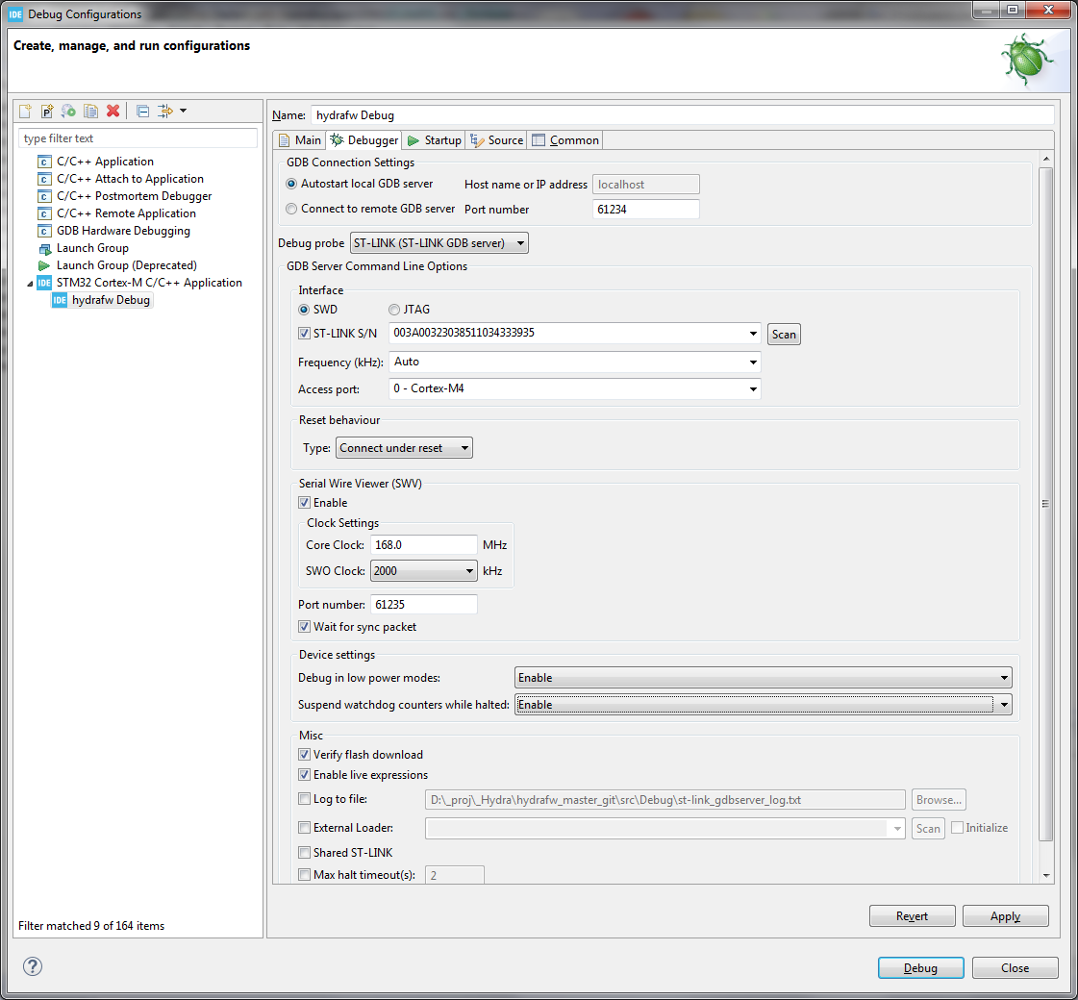Click the Apply button
Image resolution: width=1078 pixels, height=1000 pixels.
point(1005,915)
